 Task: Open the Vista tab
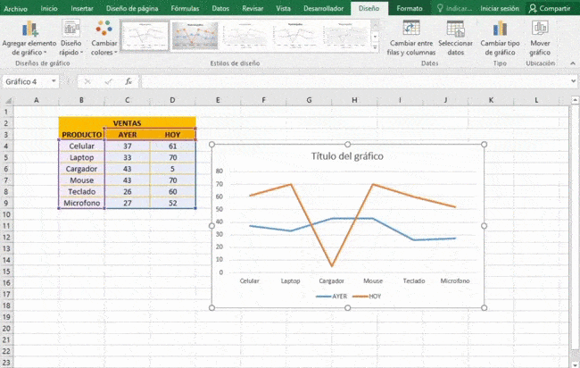pyautogui.click(x=283, y=8)
